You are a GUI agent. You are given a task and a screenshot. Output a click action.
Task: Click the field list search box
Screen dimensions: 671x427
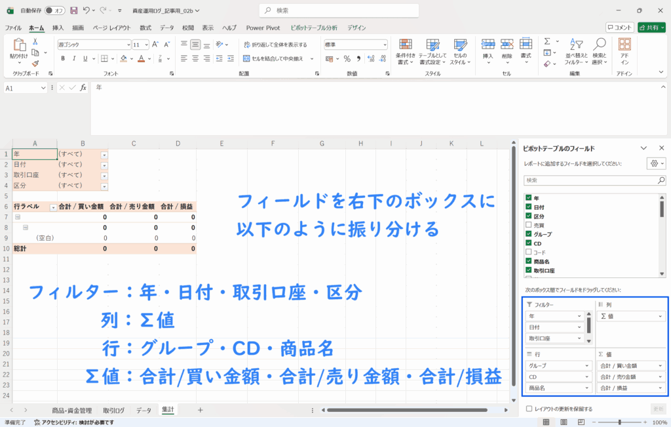tap(594, 180)
